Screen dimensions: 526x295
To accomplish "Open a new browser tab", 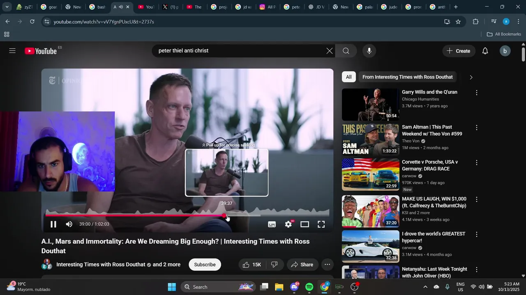I will point(456,7).
